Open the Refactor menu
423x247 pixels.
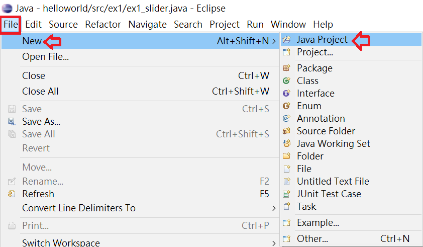pos(103,24)
